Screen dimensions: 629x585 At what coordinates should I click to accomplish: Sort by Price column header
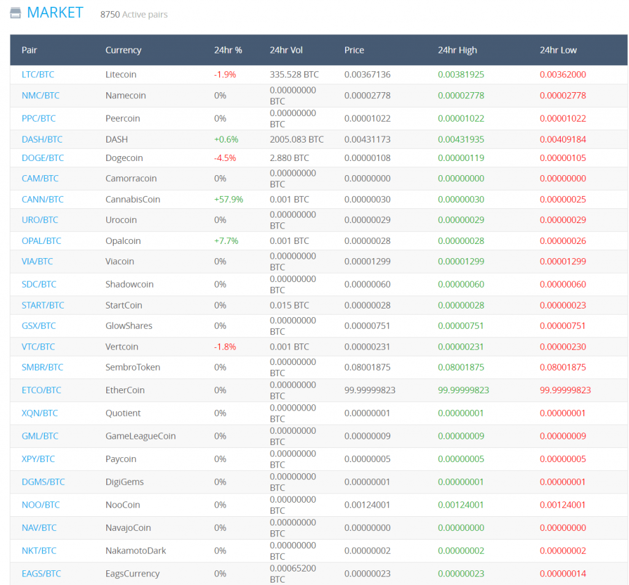click(x=354, y=50)
